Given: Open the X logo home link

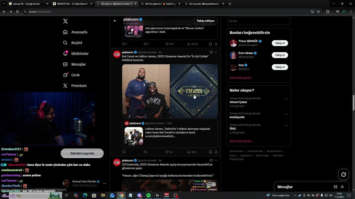Looking at the screenshot, I should [x=65, y=21].
